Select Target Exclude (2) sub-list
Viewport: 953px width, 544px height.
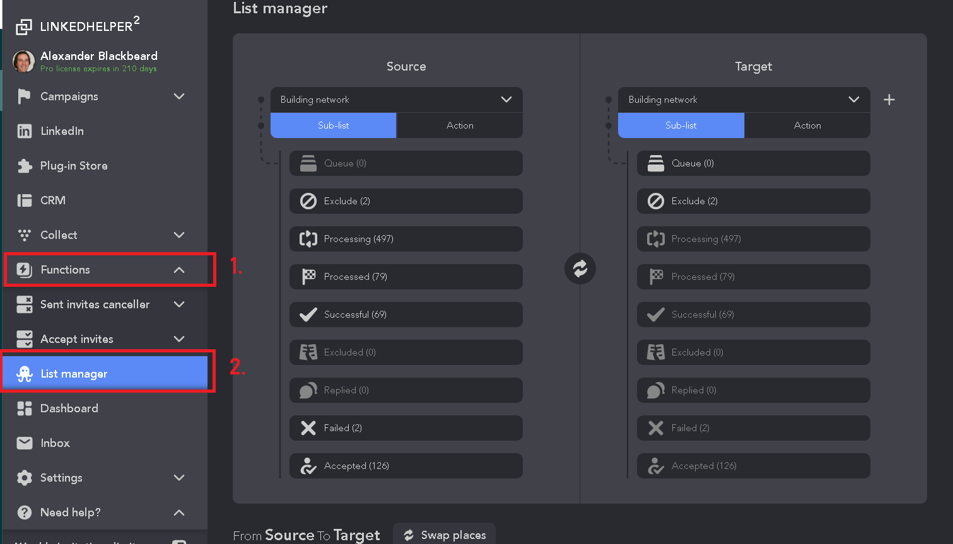(x=754, y=201)
